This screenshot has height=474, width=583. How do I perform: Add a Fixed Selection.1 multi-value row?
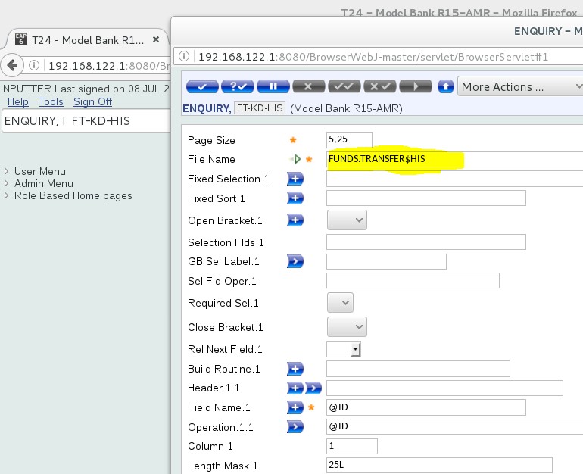coord(295,179)
